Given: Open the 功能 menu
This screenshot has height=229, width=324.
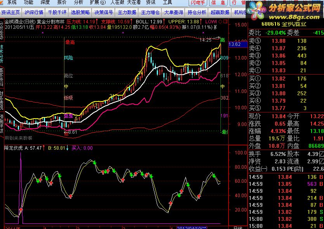Looking at the screenshot, I should coord(28,2).
